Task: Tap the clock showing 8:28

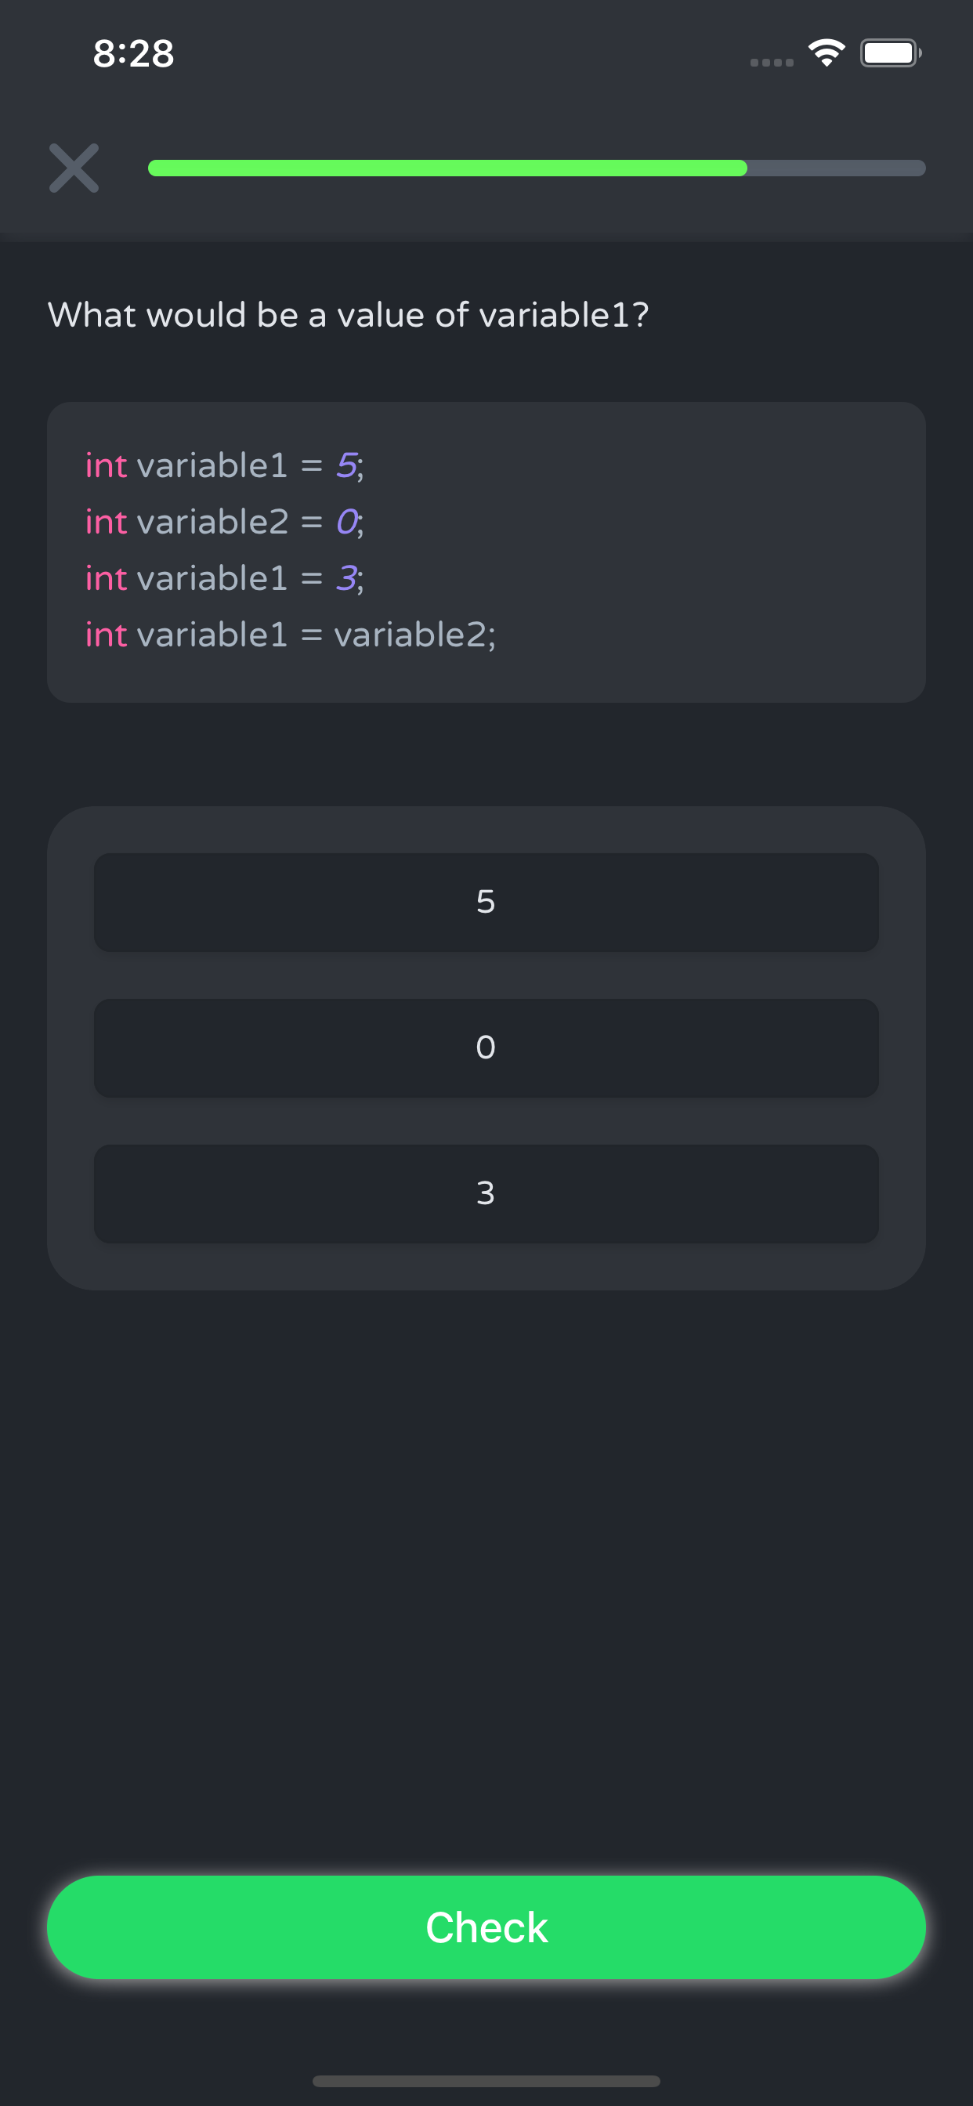Action: 133,54
